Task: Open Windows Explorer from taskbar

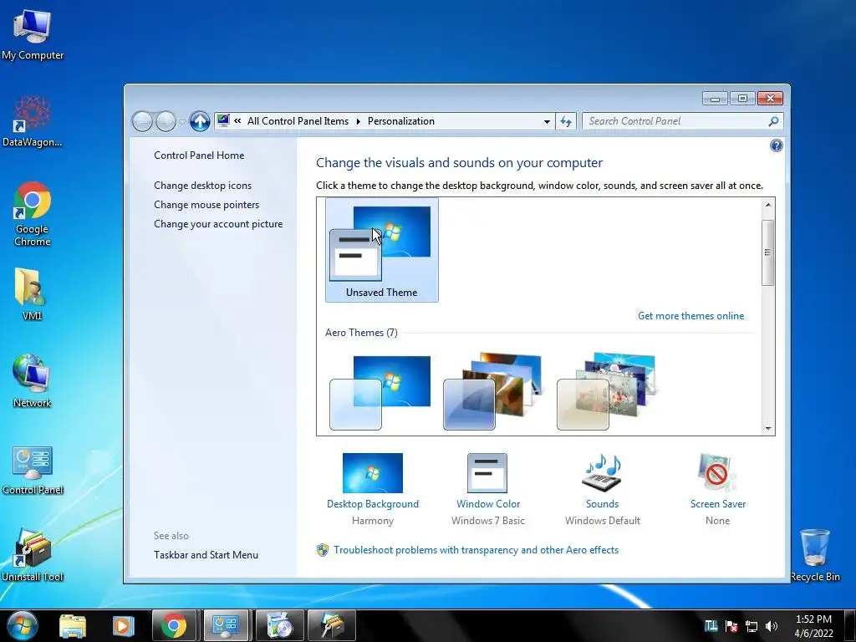Action: (73, 625)
